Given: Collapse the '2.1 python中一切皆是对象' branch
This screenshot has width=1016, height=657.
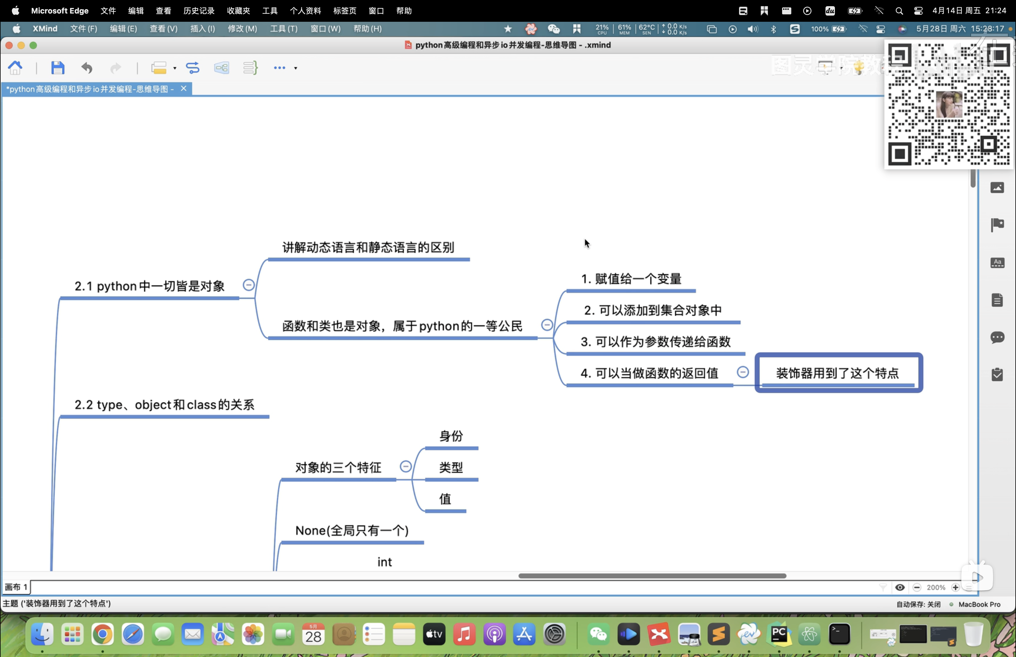Looking at the screenshot, I should tap(249, 285).
